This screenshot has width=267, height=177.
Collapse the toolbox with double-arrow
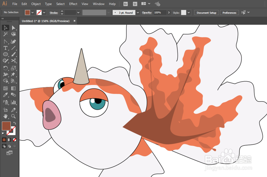3,18
